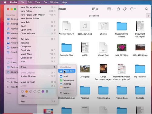Choose Find in the File menu
This screenshot has height=114, width=152.
point(38,101)
